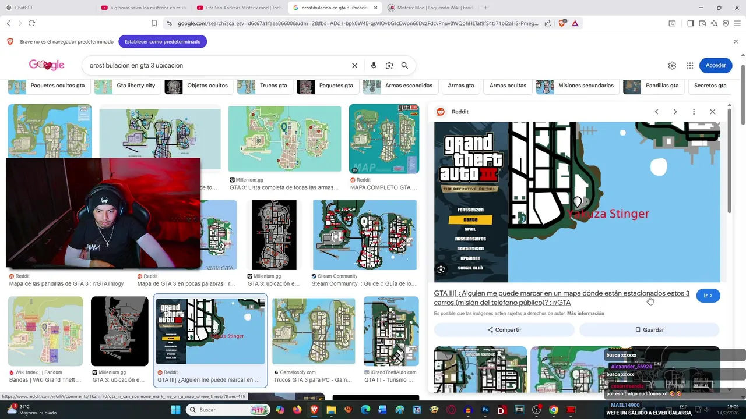746x419 pixels.
Task: Click the Google logo
Action: tap(47, 65)
